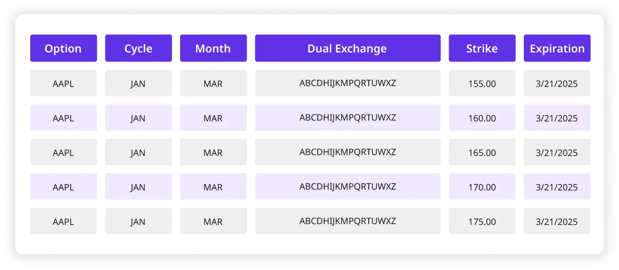Select the 160.00 strike cell
Viewport: 619px width, 270px height.
coord(482,118)
